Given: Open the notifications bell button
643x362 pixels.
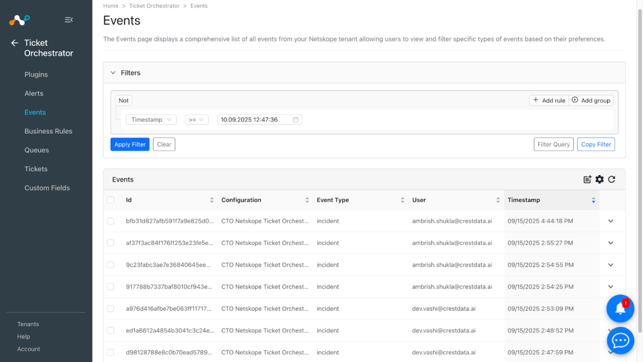Looking at the screenshot, I should coord(620,308).
